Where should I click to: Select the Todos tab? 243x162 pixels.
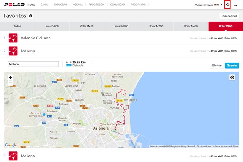pos(17,26)
